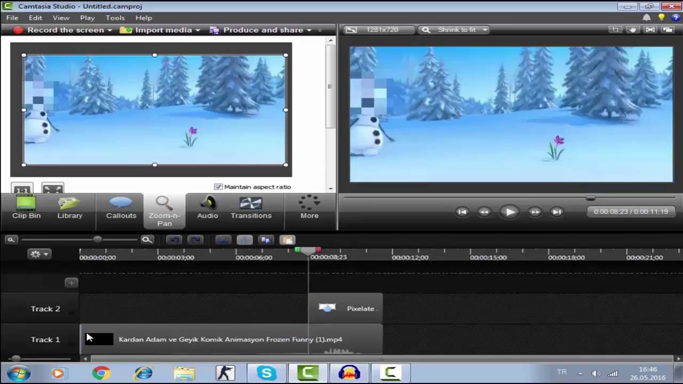Viewport: 683px width, 384px height.
Task: Click the timeline Redo button
Action: pyautogui.click(x=195, y=240)
